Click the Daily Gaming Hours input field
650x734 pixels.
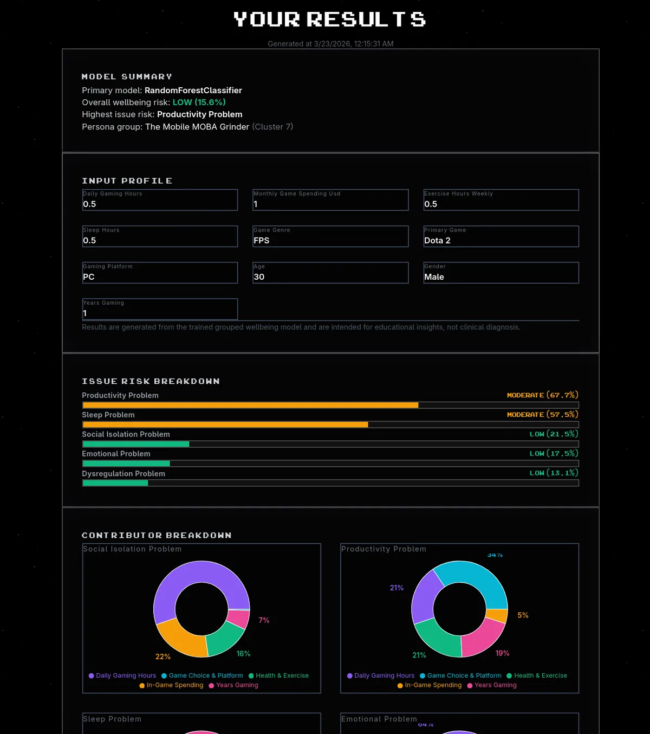tap(160, 199)
